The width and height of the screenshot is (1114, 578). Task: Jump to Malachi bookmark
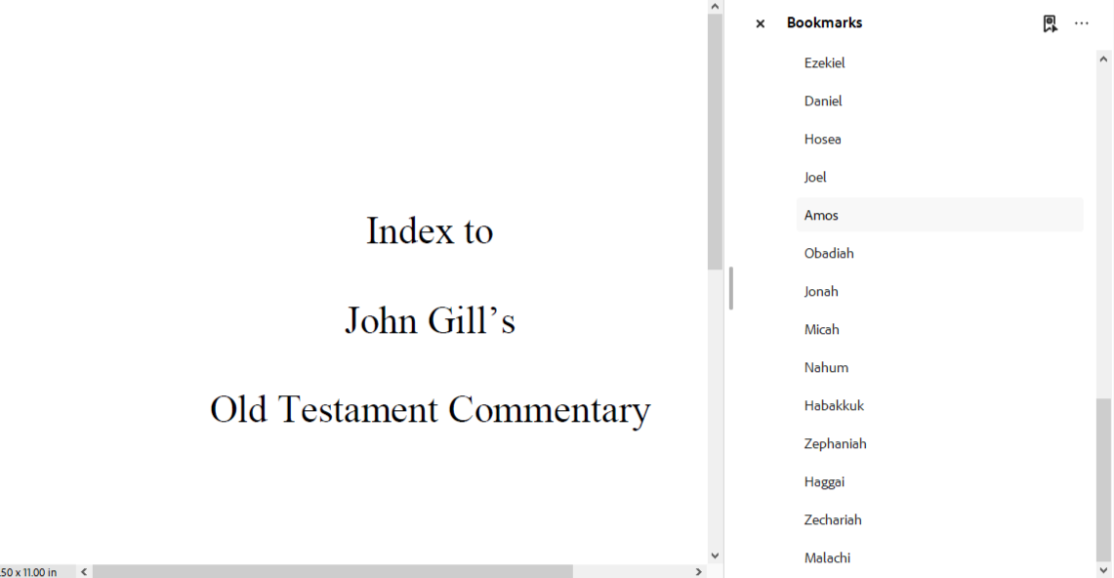[x=827, y=557]
